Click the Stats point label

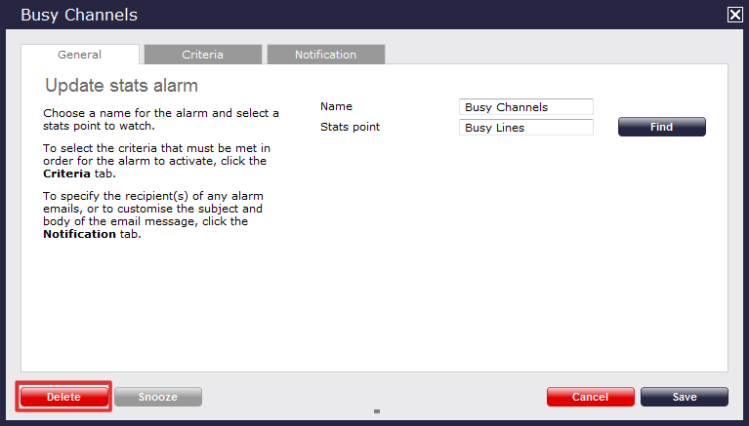[350, 127]
